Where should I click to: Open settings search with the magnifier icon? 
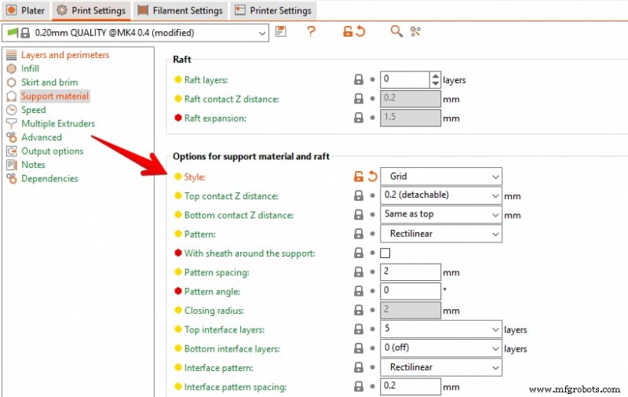tap(396, 31)
